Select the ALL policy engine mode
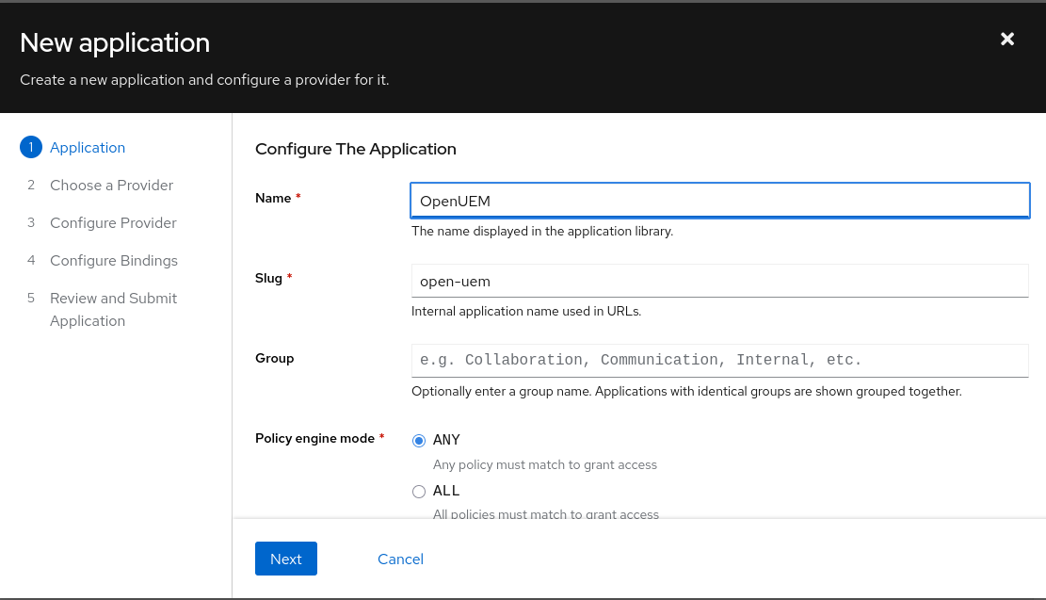This screenshot has width=1046, height=600. tap(418, 491)
